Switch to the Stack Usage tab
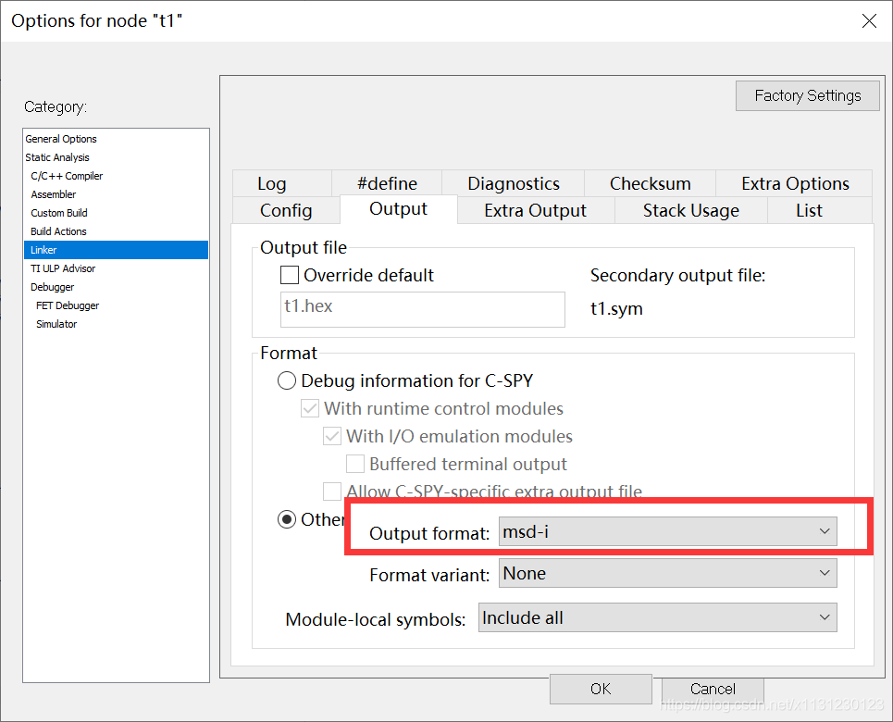The height and width of the screenshot is (722, 893). pos(690,210)
